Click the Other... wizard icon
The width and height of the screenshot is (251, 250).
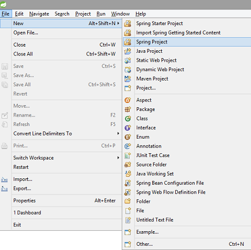pos(128,244)
